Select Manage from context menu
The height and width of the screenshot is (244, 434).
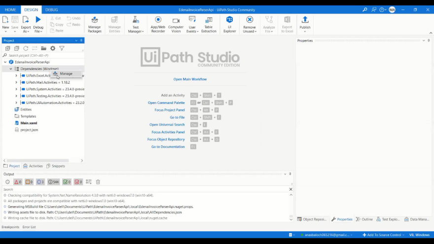[x=66, y=73]
